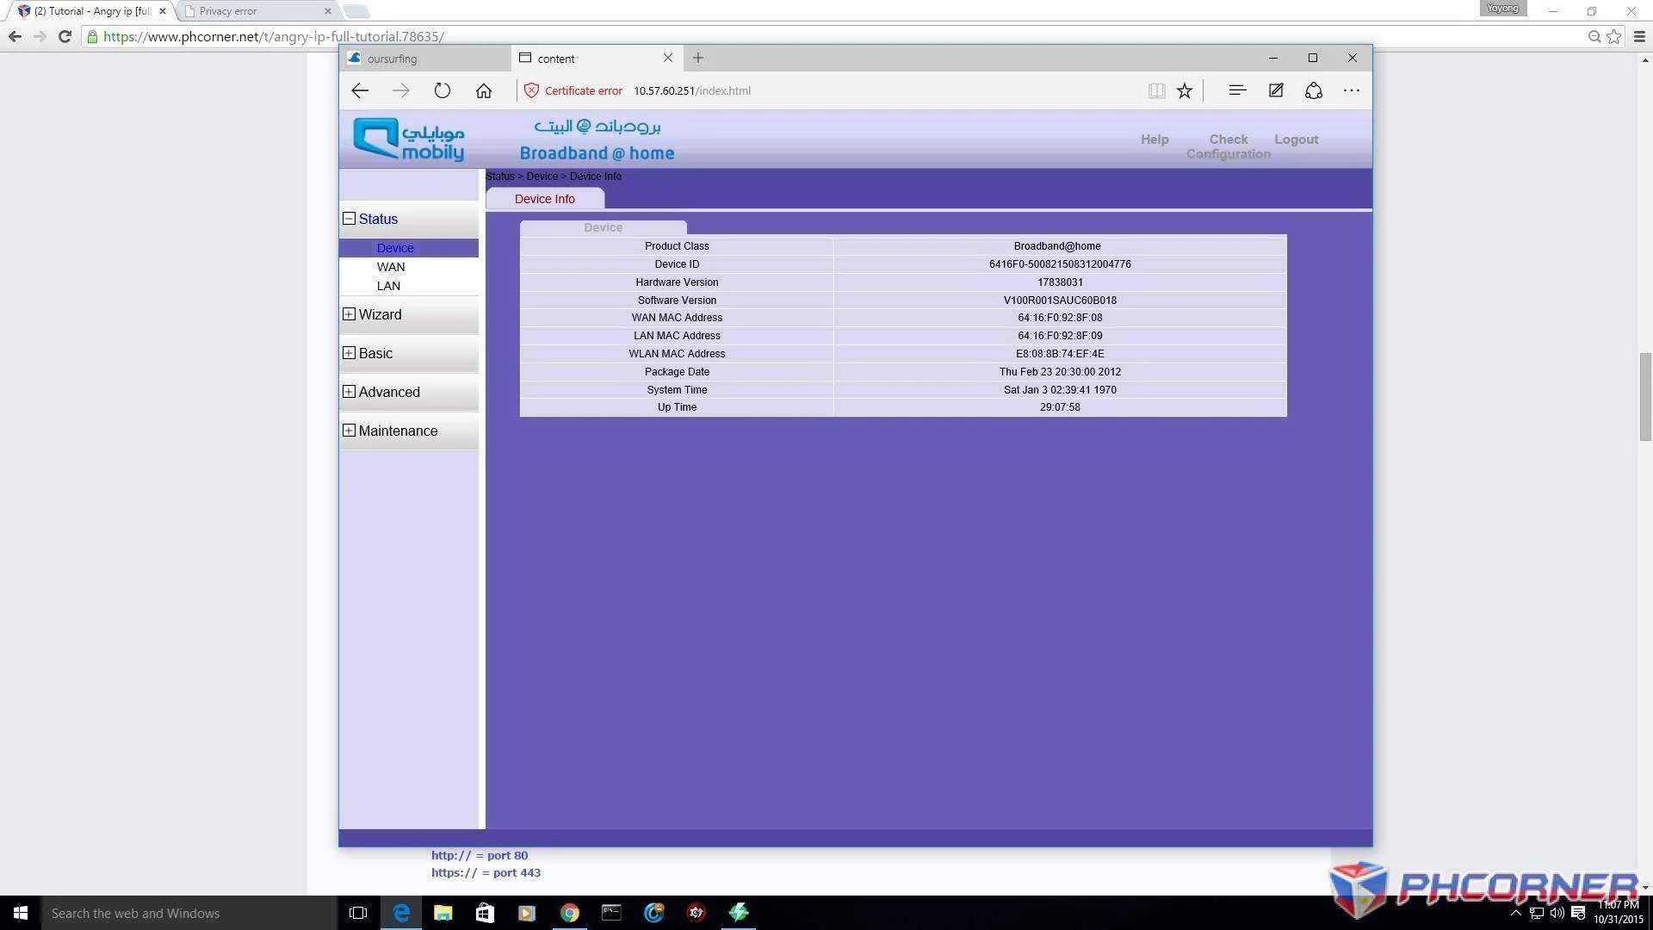Open File Explorer from taskbar
Image resolution: width=1653 pixels, height=930 pixels.
tap(443, 913)
